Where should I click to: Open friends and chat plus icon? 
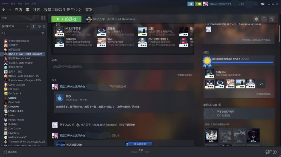tap(275, 152)
